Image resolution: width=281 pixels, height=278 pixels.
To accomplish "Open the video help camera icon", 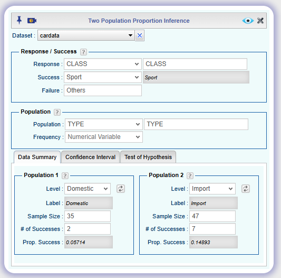I will 32,21.
